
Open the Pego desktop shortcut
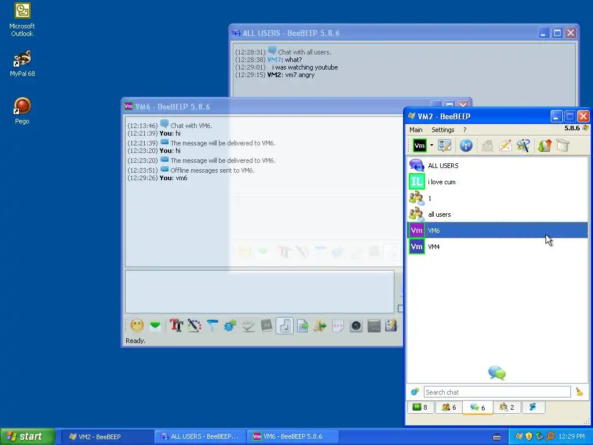[22, 111]
